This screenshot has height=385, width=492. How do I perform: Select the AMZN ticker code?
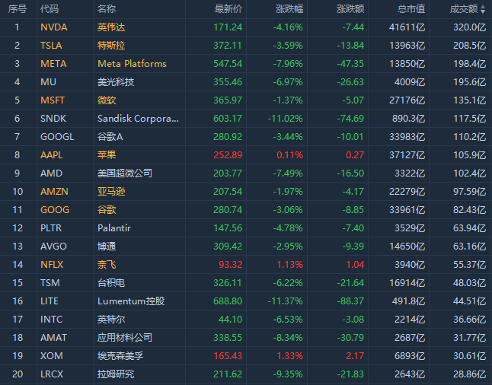[54, 191]
